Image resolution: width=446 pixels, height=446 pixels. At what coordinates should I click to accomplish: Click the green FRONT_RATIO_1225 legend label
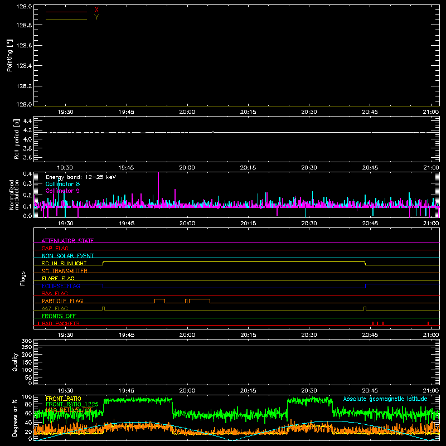72,404
